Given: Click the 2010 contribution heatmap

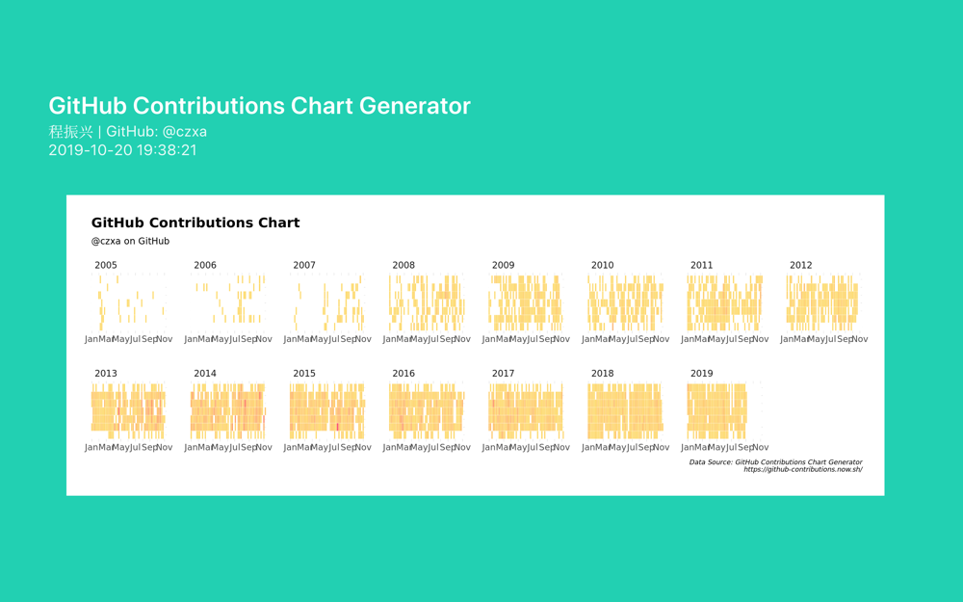Looking at the screenshot, I should pos(626,302).
